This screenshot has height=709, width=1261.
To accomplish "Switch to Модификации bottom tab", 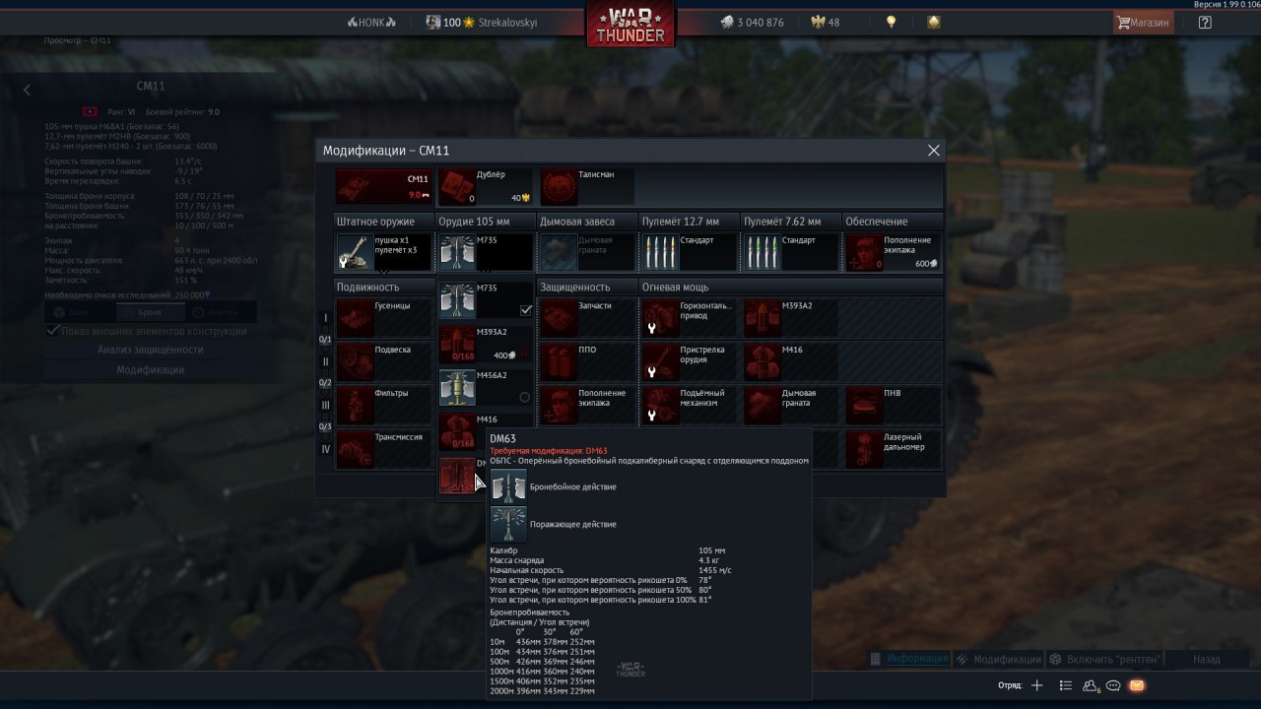I will [x=998, y=659].
